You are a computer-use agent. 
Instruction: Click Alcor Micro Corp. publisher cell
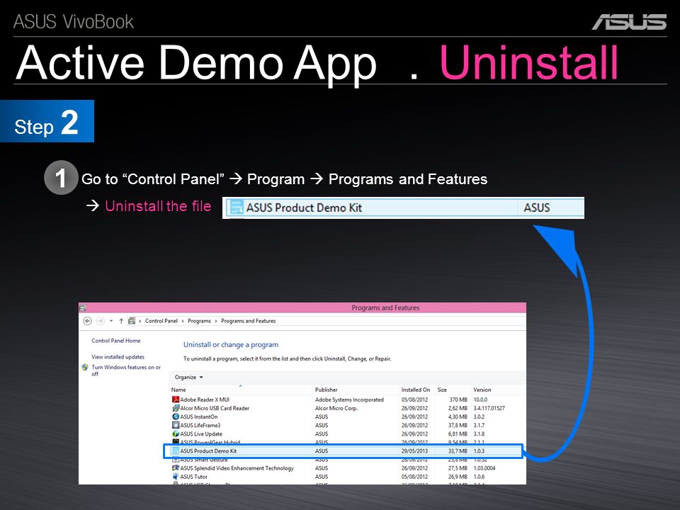(336, 408)
